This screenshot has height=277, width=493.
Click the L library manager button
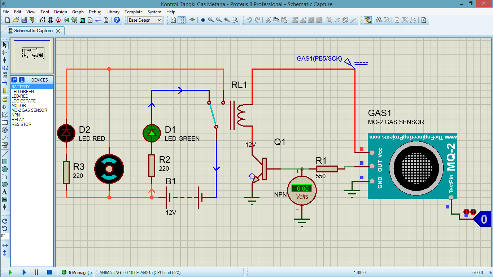click(21, 80)
